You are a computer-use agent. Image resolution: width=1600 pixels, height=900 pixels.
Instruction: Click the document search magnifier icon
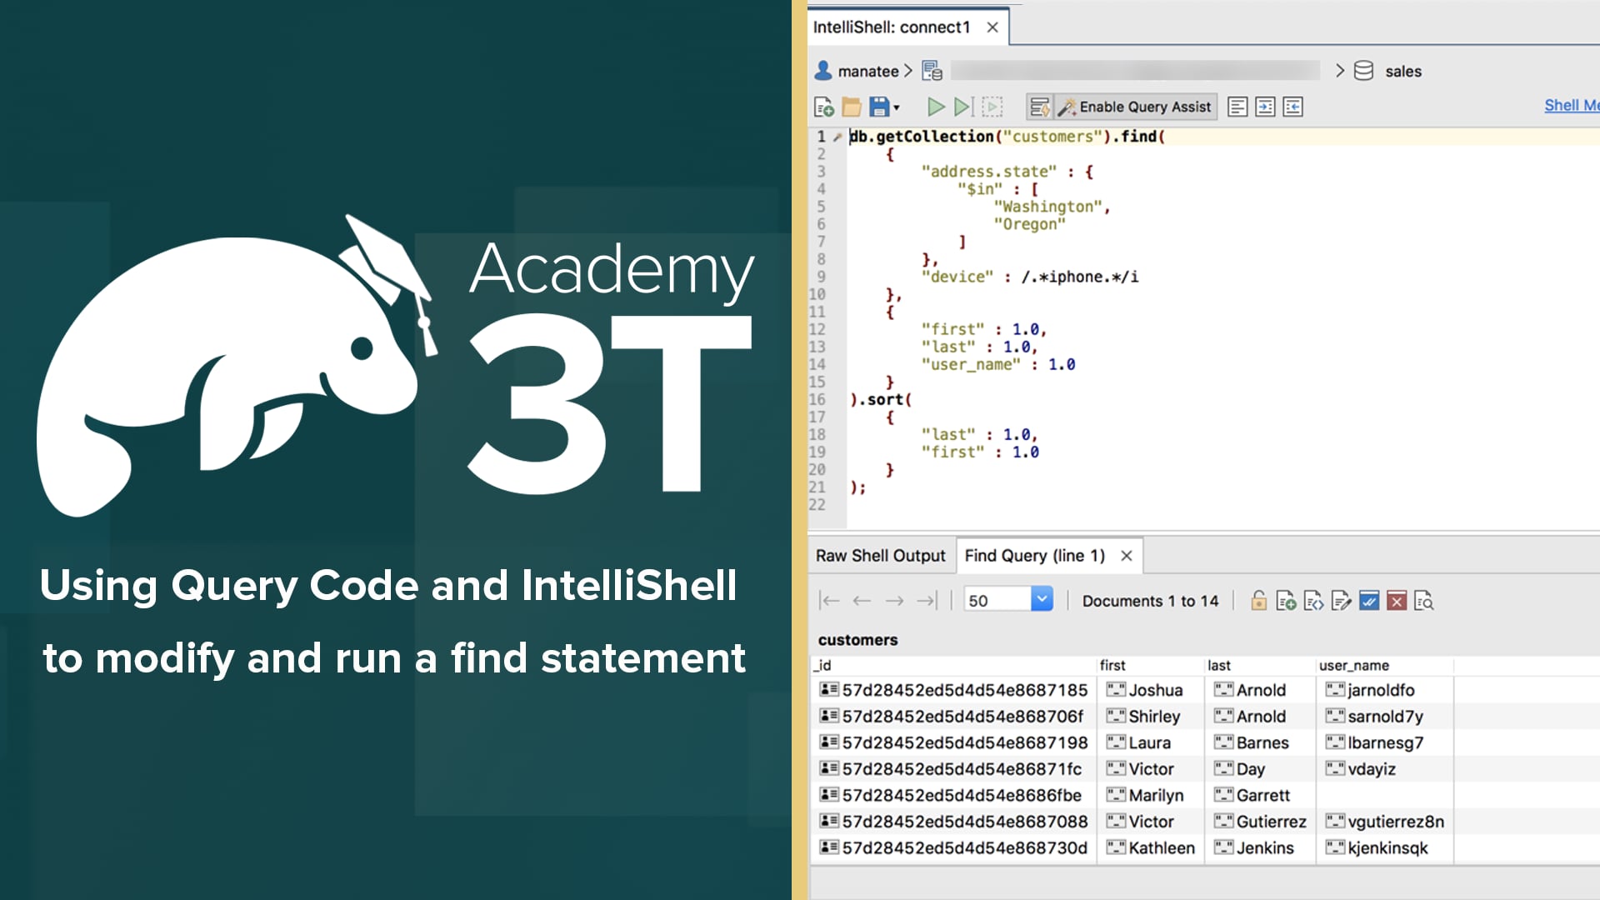pos(1424,601)
